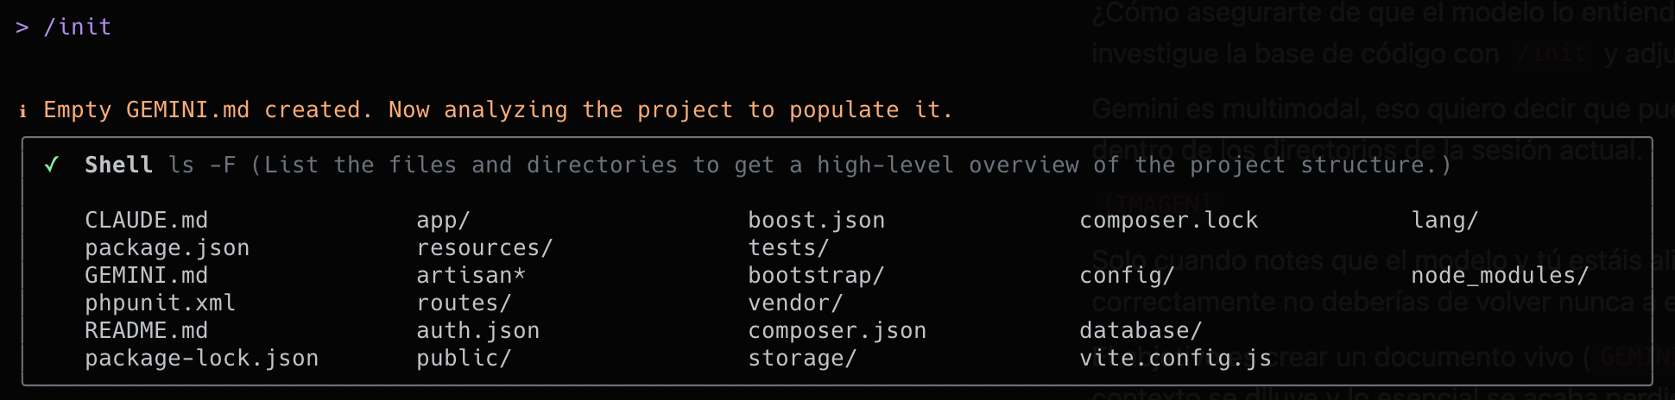Click the bold Shell tool label
Viewport: 1675px width, 400px height.
point(118,165)
